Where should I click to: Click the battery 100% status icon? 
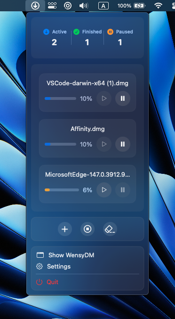coord(131,6)
